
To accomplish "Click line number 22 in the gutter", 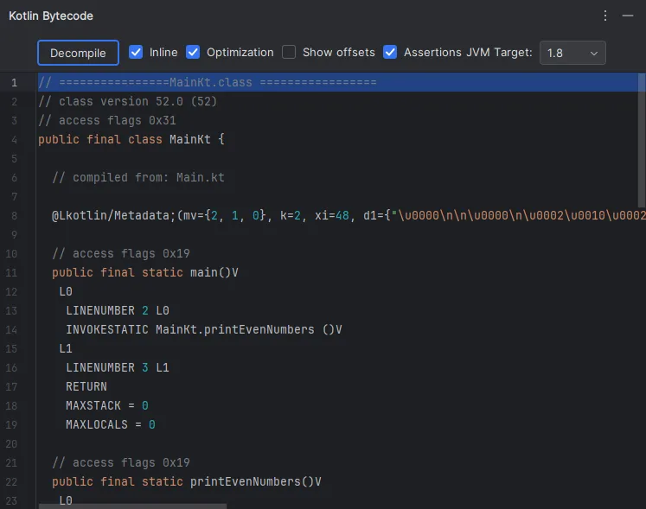I will (11, 482).
